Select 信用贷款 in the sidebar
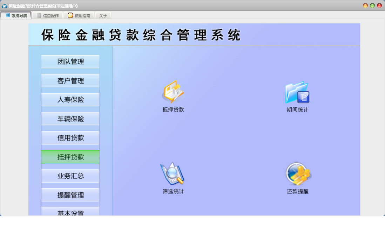Image resolution: width=385 pixels, height=249 pixels. click(x=70, y=138)
